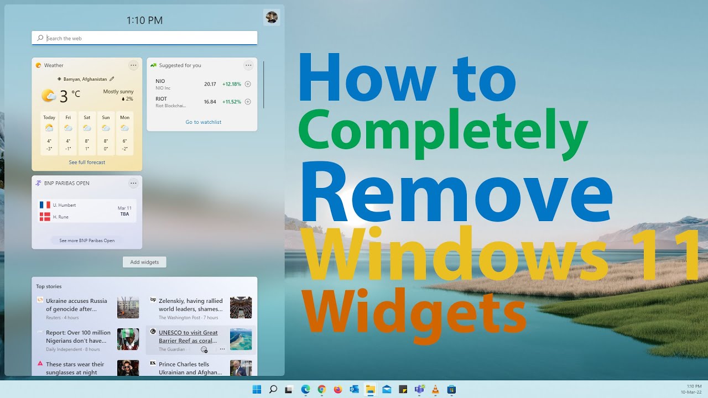
Task: Launch Google Chrome from taskbar
Action: coord(321,389)
